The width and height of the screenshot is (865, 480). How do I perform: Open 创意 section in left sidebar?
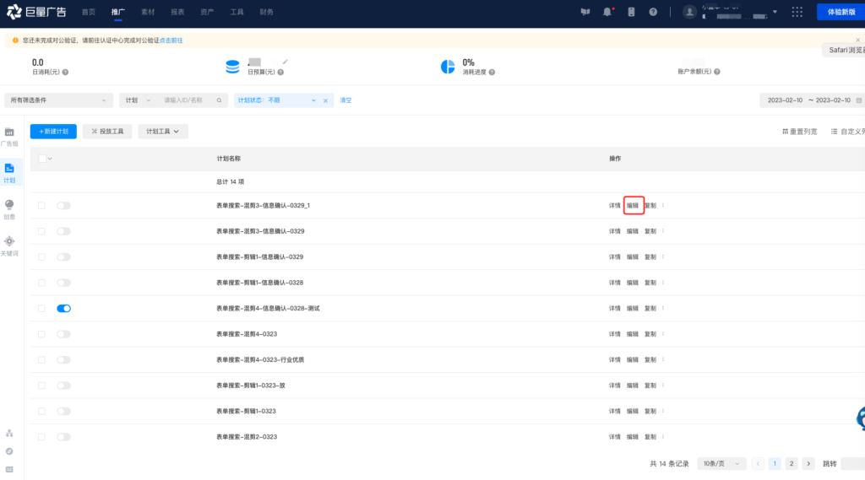[9, 209]
